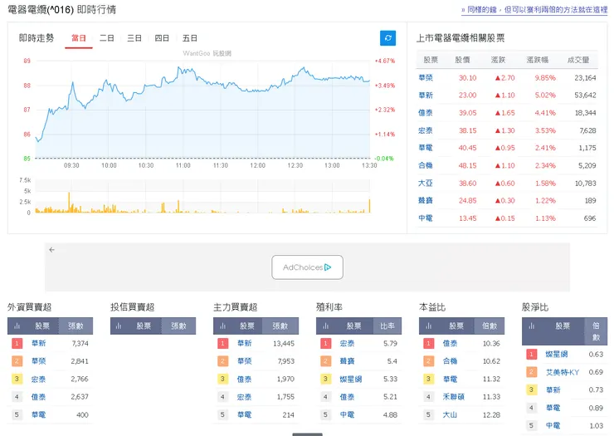
Task: Open 華新 ranked first in 主力買賣超
Action: (x=244, y=344)
